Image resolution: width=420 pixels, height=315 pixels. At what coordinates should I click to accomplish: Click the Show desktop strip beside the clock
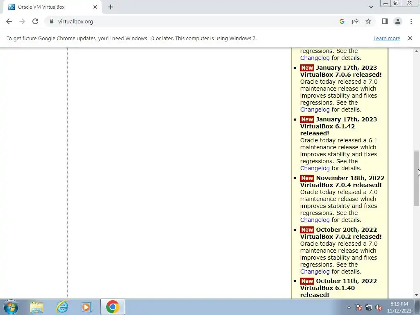tap(417, 307)
